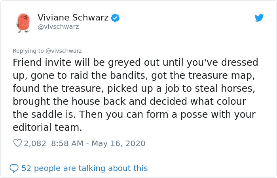The width and height of the screenshot is (277, 178).
Task: Open Viviane Schwarz's red bird avatar
Action: click(x=23, y=23)
